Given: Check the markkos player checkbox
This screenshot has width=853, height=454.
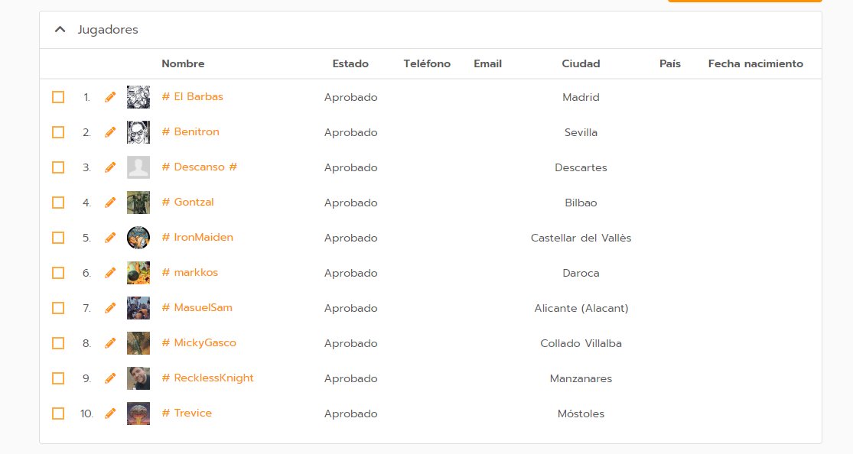Looking at the screenshot, I should click(x=58, y=273).
